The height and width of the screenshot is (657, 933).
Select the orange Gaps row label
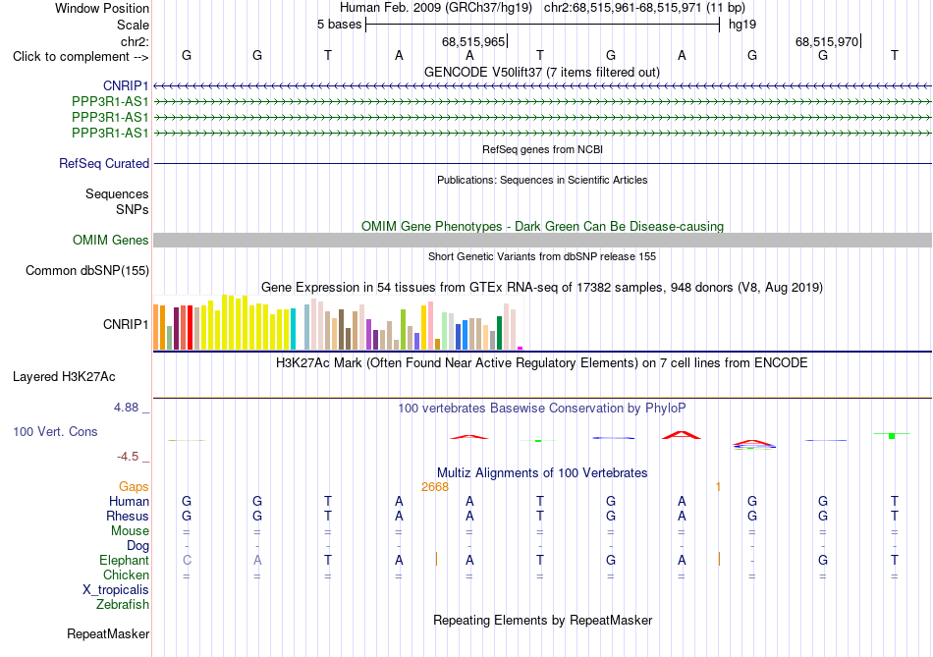pos(134,487)
